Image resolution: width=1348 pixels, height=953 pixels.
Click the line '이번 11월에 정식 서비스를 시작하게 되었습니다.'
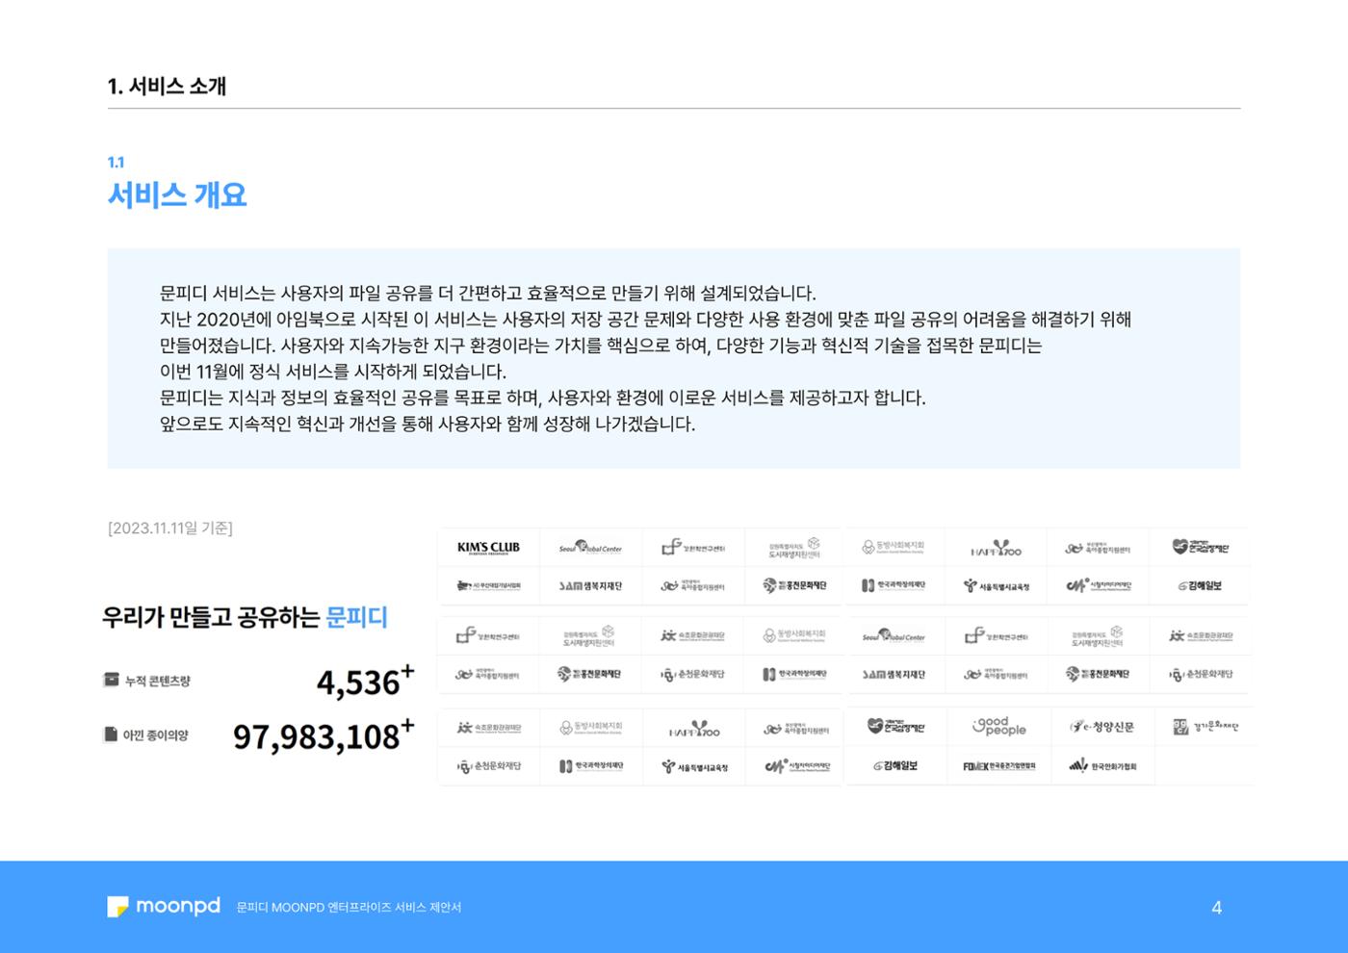coord(332,371)
